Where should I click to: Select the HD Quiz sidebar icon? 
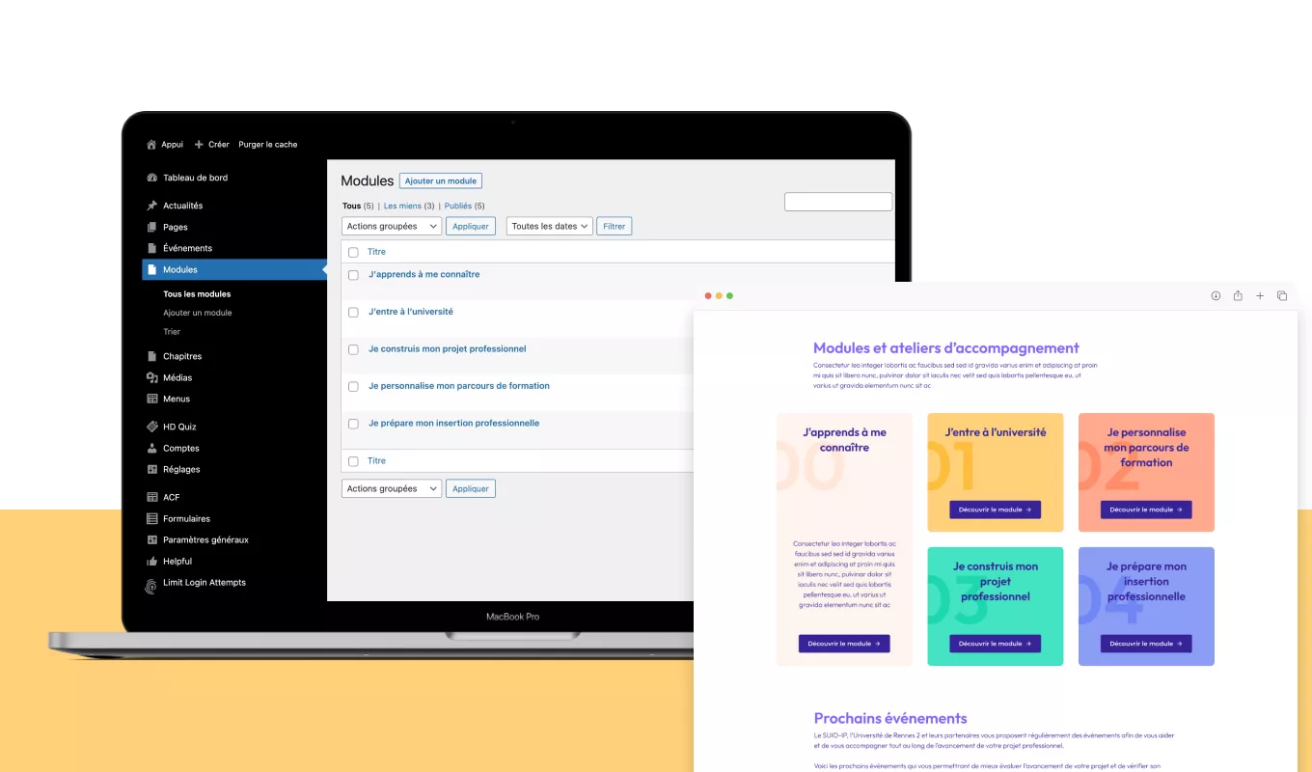coord(151,426)
